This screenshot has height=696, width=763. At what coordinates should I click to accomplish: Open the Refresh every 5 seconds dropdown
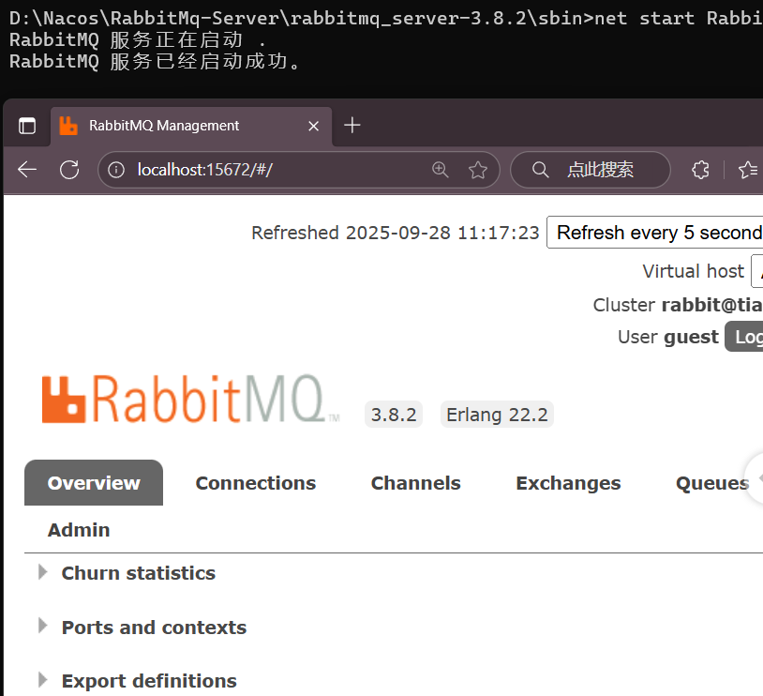655,233
